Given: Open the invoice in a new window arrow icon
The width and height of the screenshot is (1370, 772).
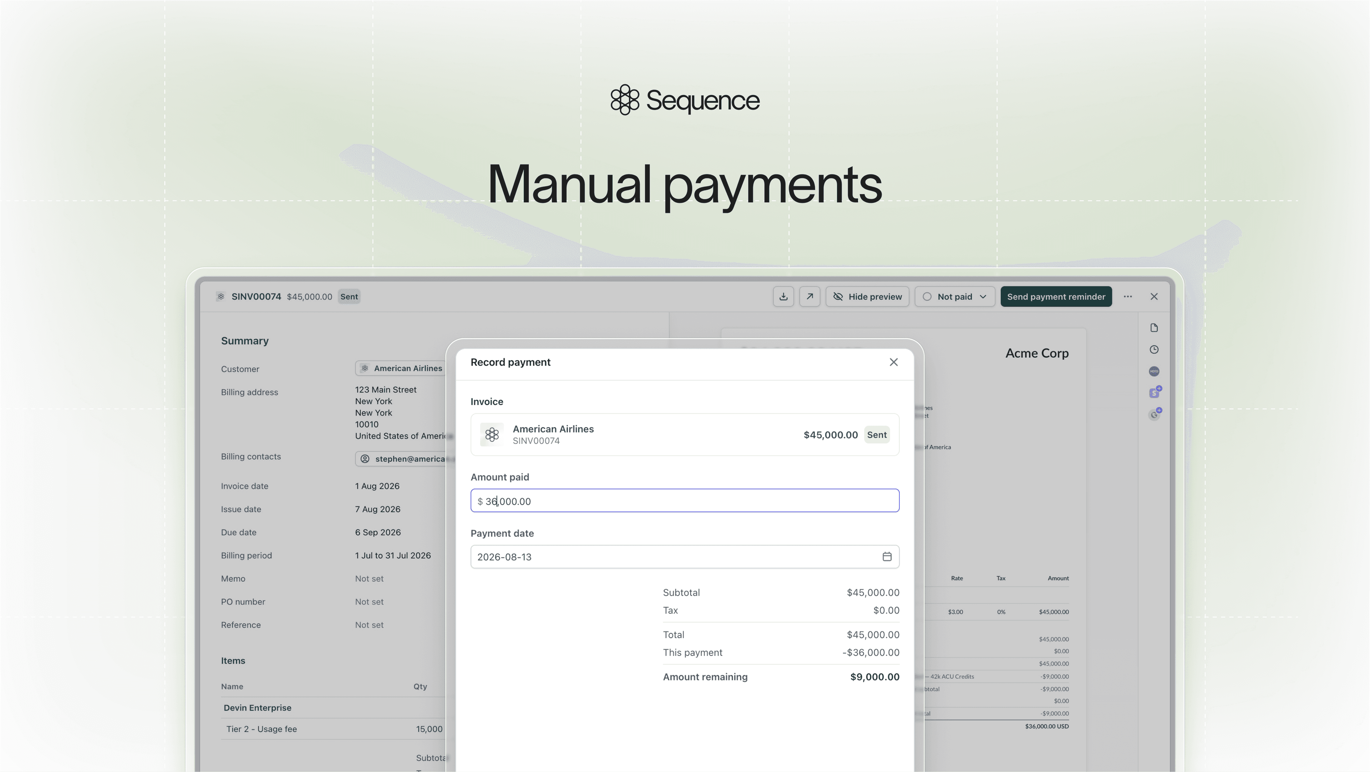Looking at the screenshot, I should tap(810, 296).
